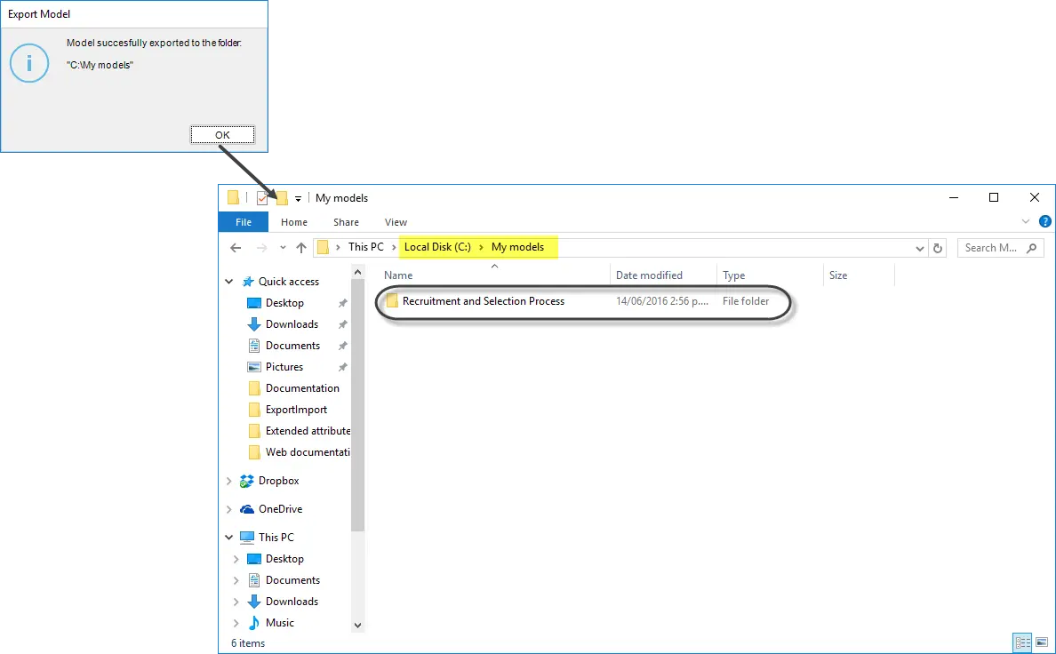Expand the OneDrive tree node

(229, 509)
